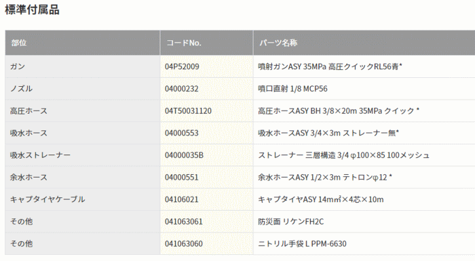Select the 防災面 リケンFH2C part name
This screenshot has height=261, width=475.
tap(291, 221)
